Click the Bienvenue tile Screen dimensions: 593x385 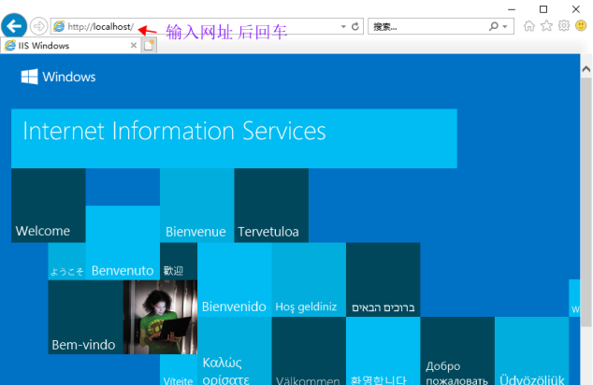point(197,206)
